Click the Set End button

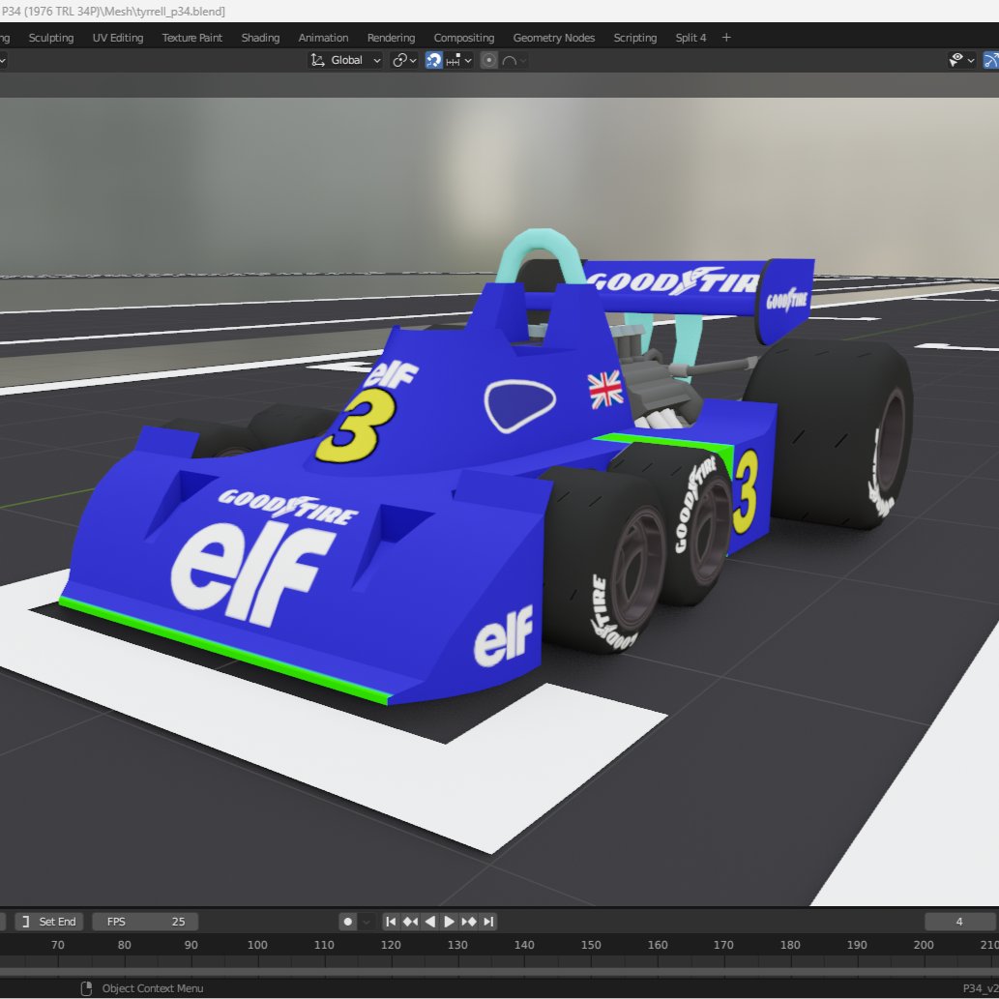click(x=49, y=922)
